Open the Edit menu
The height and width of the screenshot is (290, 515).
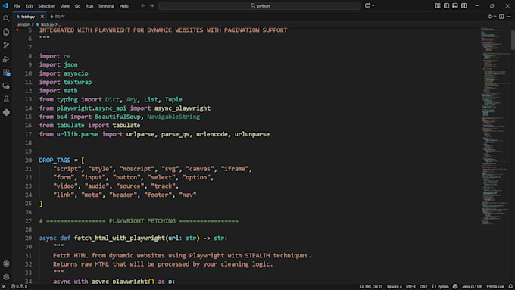(30, 6)
